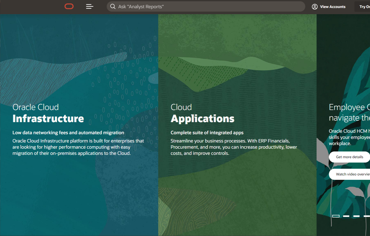Click the search magnifier icon
This screenshot has width=370, height=236.
(113, 6)
